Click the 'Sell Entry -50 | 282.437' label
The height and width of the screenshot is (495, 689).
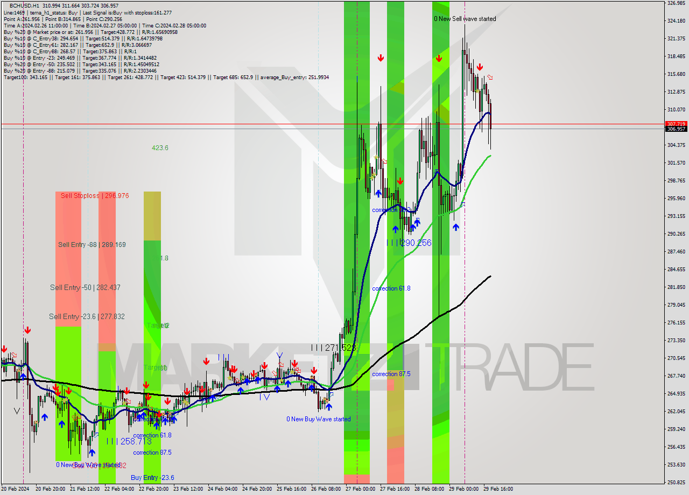tap(85, 288)
